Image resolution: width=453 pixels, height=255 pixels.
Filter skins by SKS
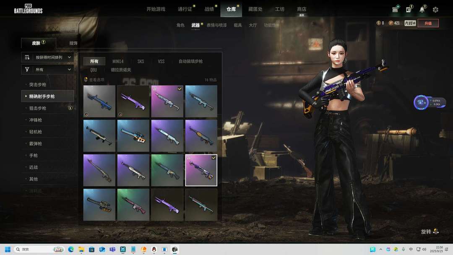click(x=141, y=61)
